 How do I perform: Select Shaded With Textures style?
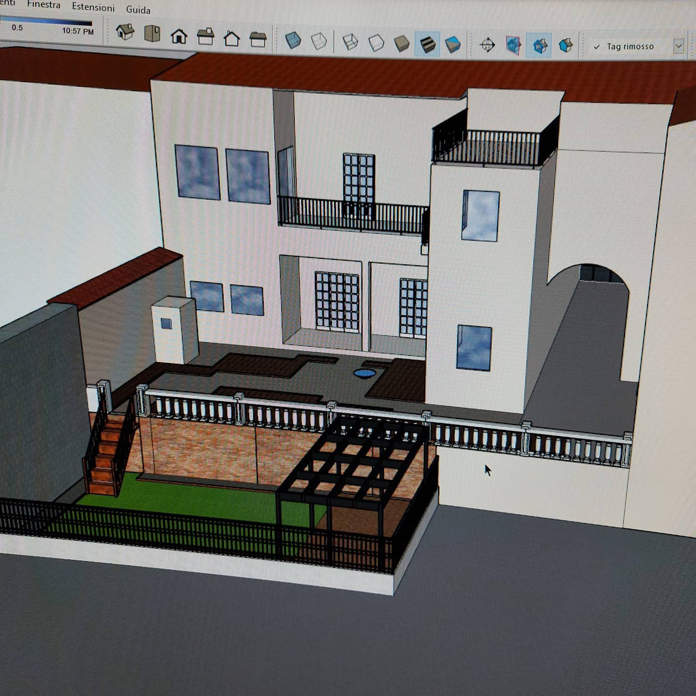tap(427, 44)
